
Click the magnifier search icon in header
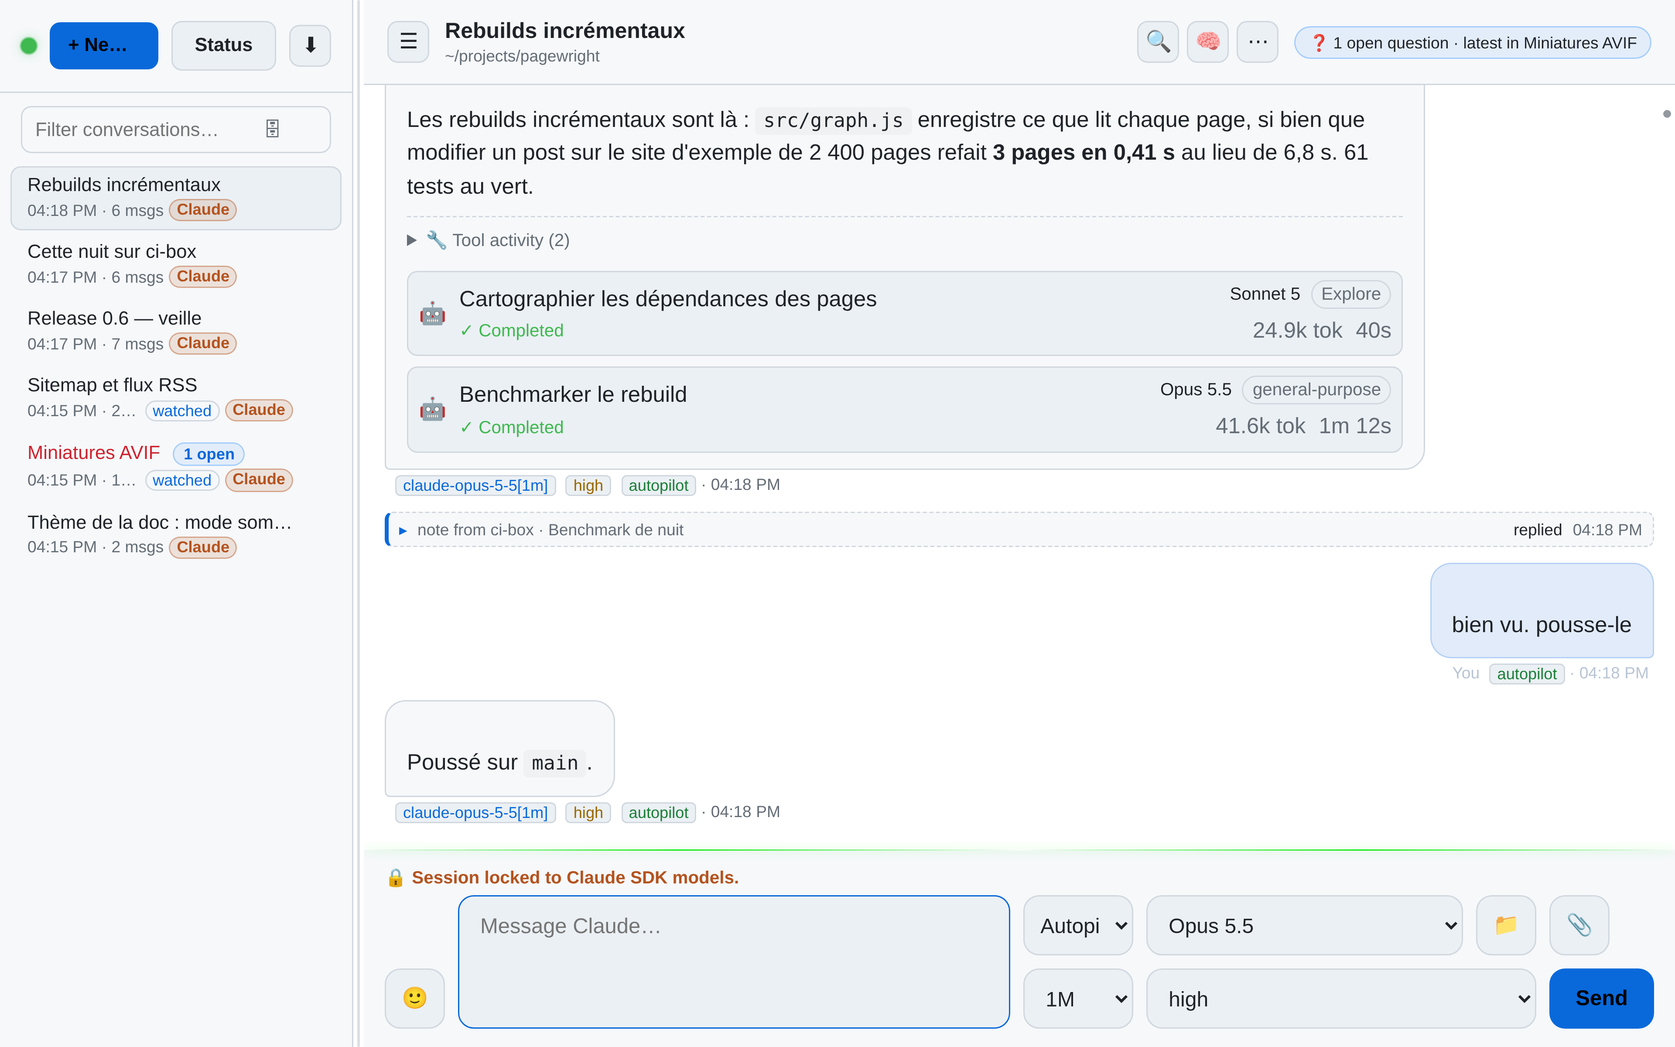(1158, 42)
